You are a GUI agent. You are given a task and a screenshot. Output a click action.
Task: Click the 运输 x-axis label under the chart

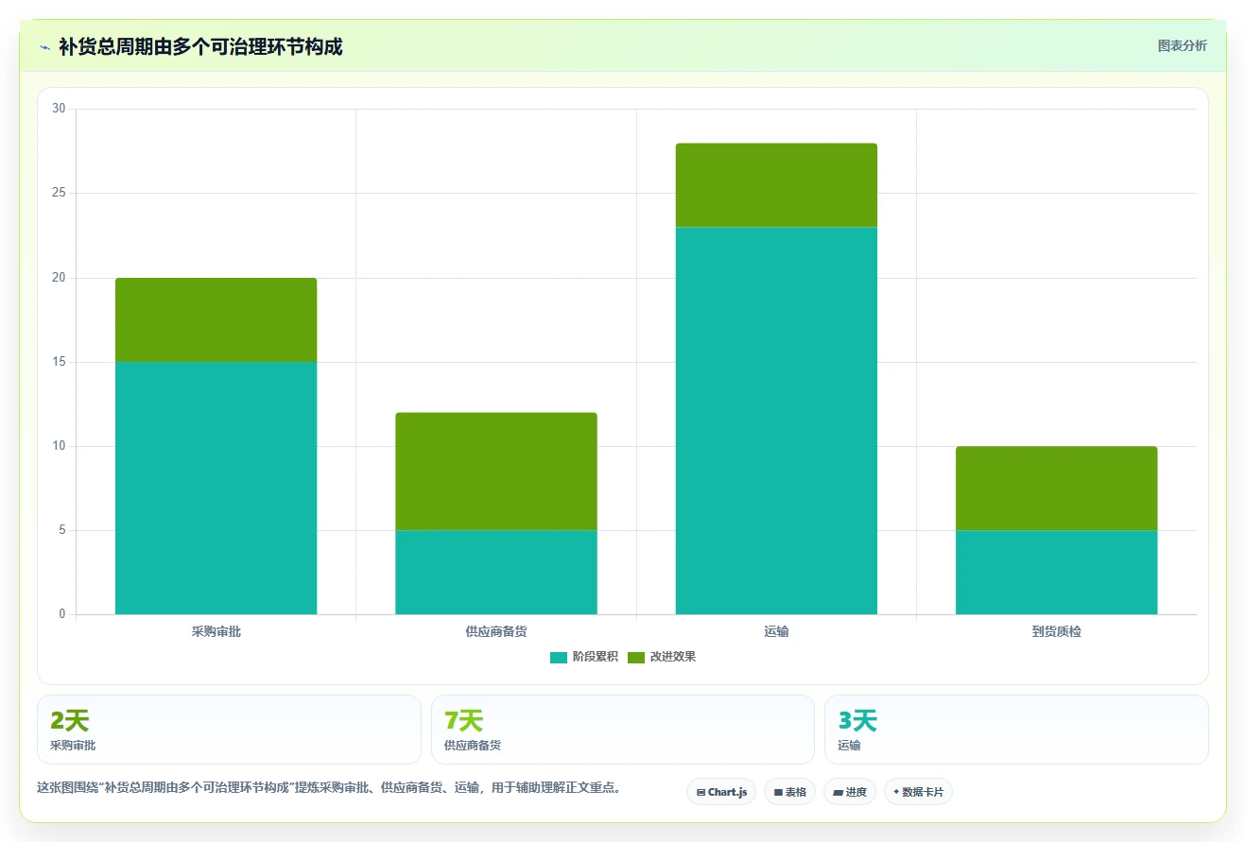776,631
